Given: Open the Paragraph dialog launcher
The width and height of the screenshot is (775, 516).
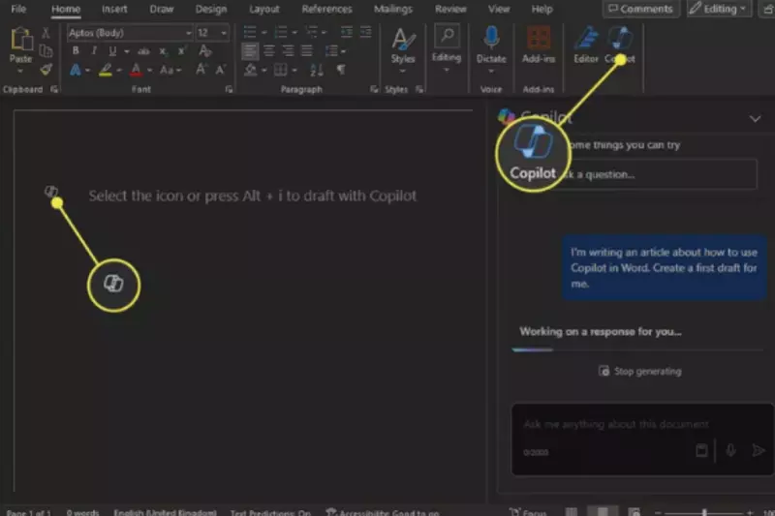Looking at the screenshot, I should [374, 89].
